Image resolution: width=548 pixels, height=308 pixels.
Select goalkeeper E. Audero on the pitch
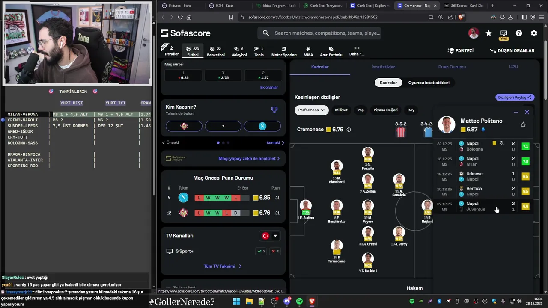click(x=305, y=210)
